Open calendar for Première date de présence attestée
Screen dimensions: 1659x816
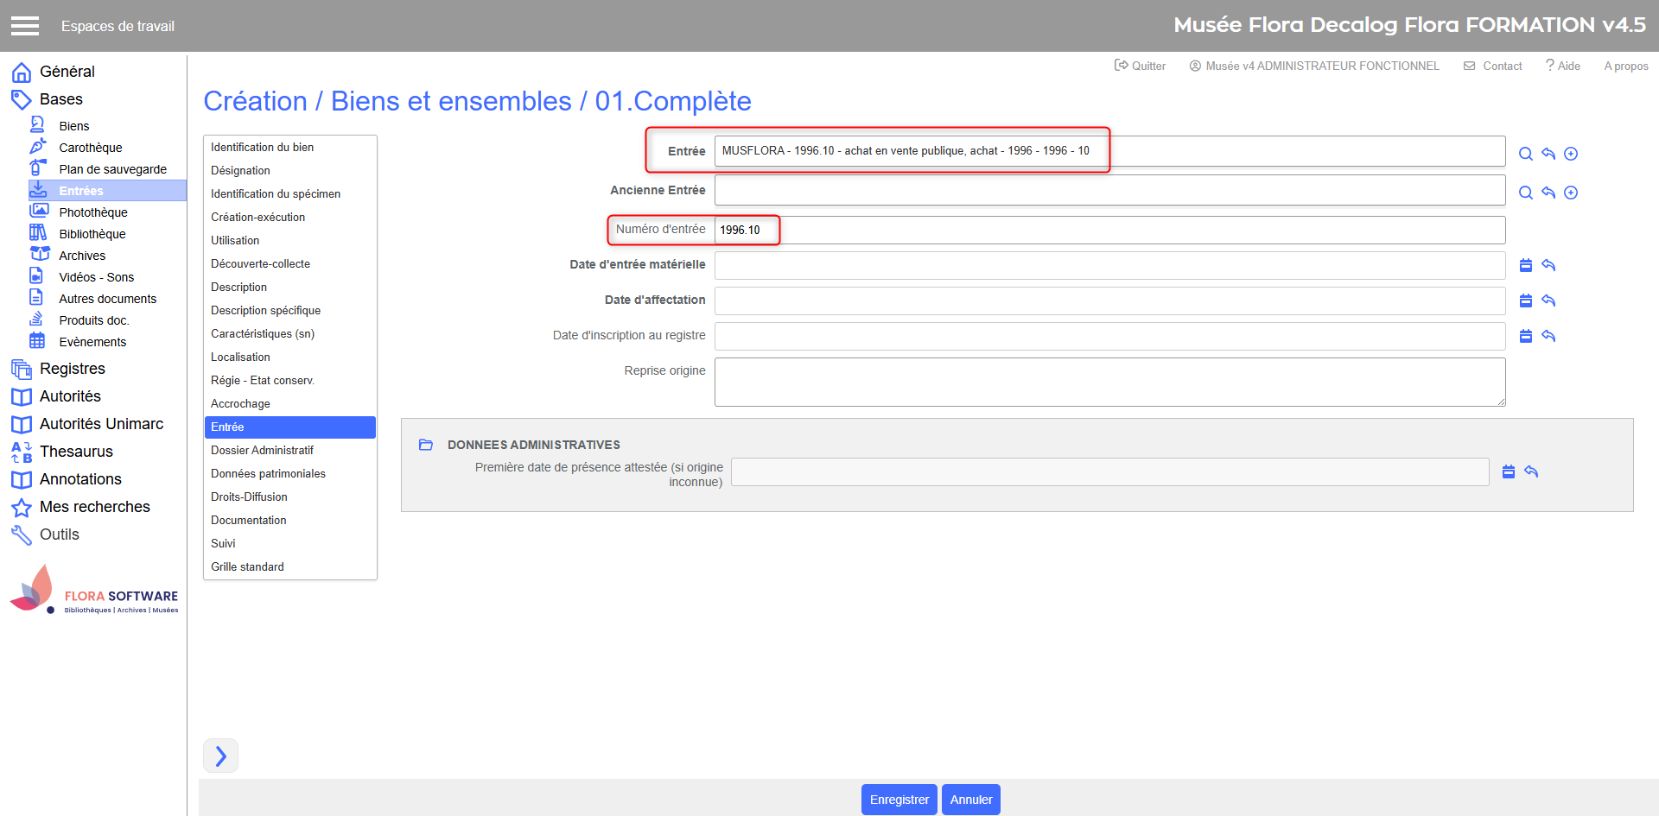point(1508,471)
